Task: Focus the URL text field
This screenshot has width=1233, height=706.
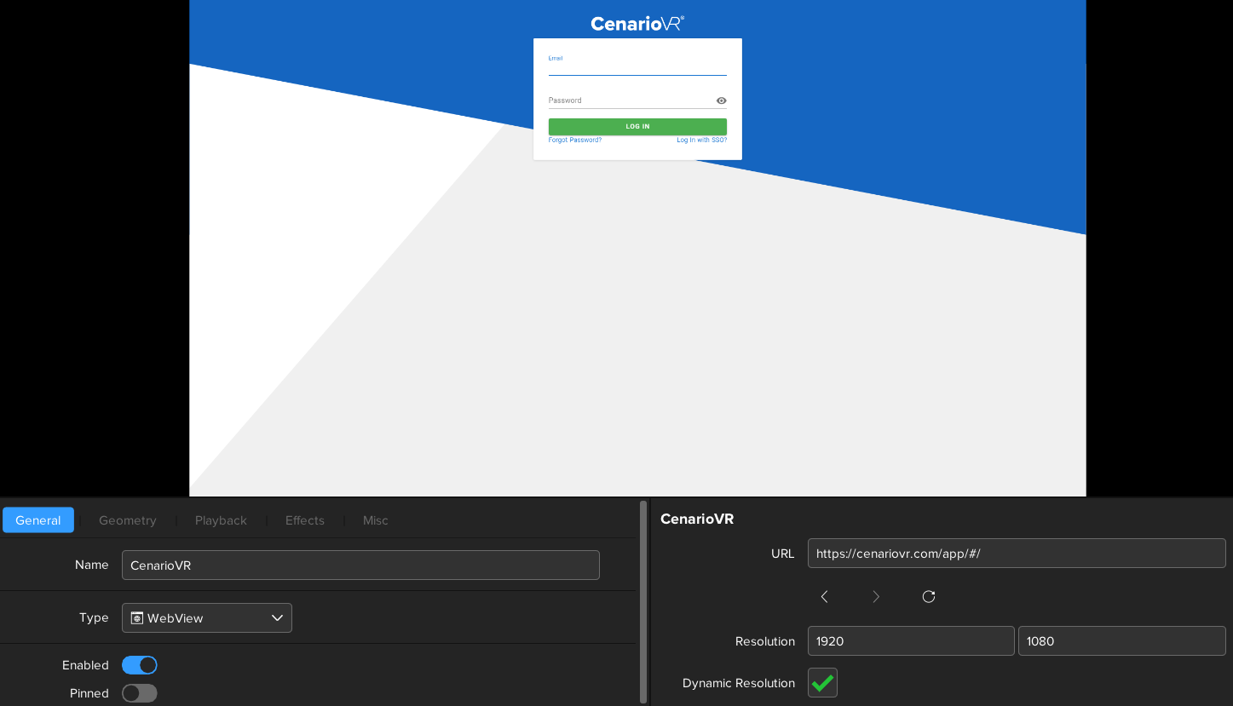Action: [1016, 554]
